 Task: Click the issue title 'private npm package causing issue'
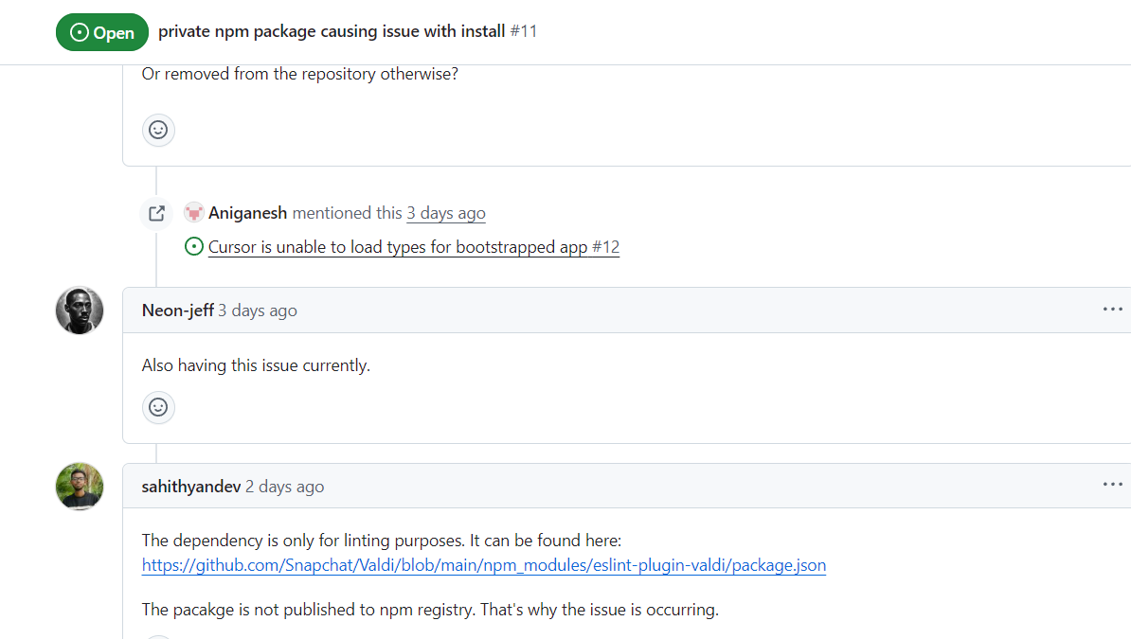(332, 31)
